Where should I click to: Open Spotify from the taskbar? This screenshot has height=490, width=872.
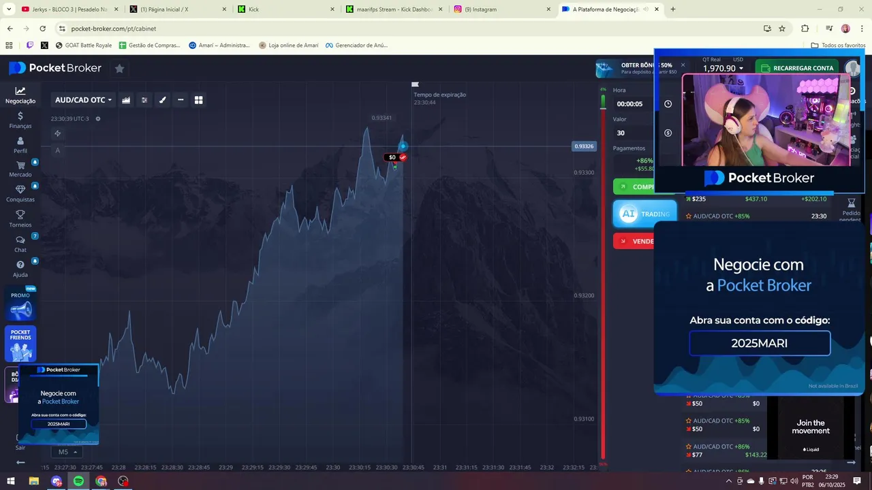click(78, 481)
